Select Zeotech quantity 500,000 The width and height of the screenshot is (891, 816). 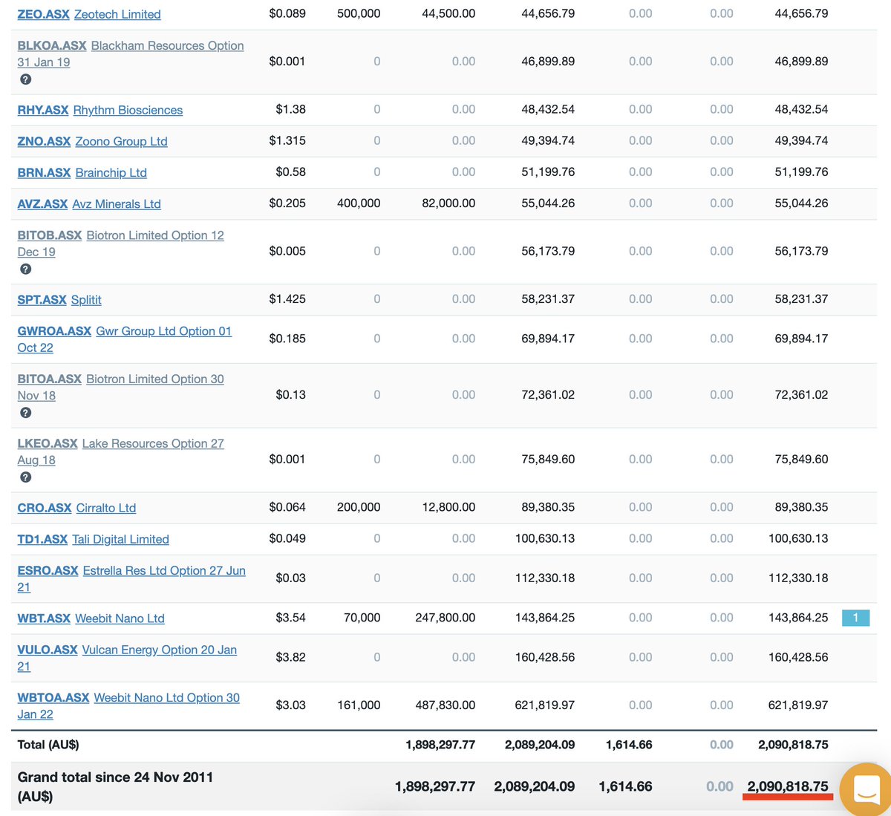359,13
